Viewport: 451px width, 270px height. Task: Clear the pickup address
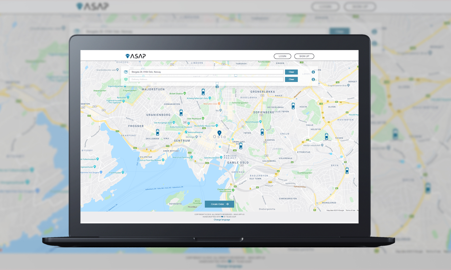[x=291, y=72]
